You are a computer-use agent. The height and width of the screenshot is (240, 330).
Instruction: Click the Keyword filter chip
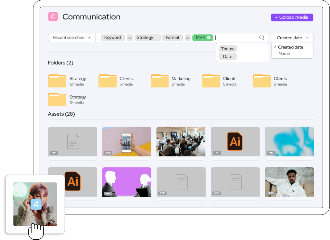coord(113,38)
